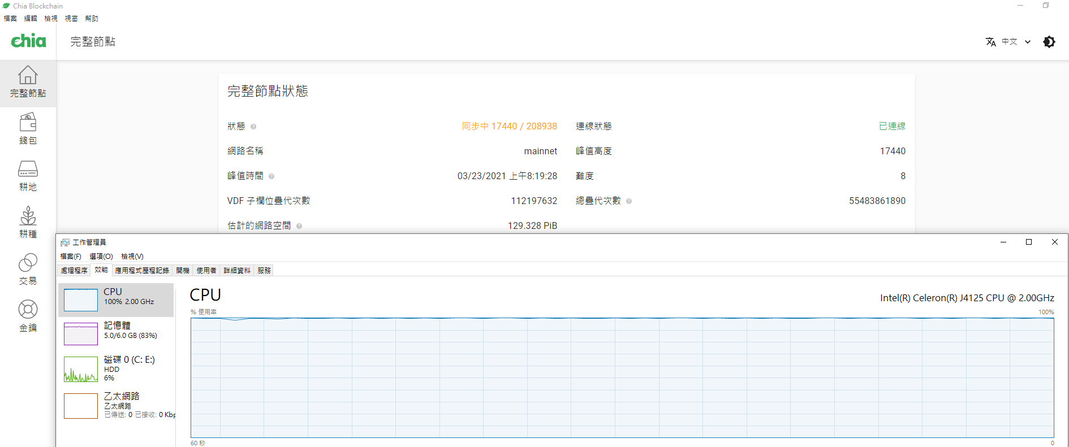The width and height of the screenshot is (1069, 447).
Task: Click the 完整節點狀態 heading
Action: tap(268, 92)
